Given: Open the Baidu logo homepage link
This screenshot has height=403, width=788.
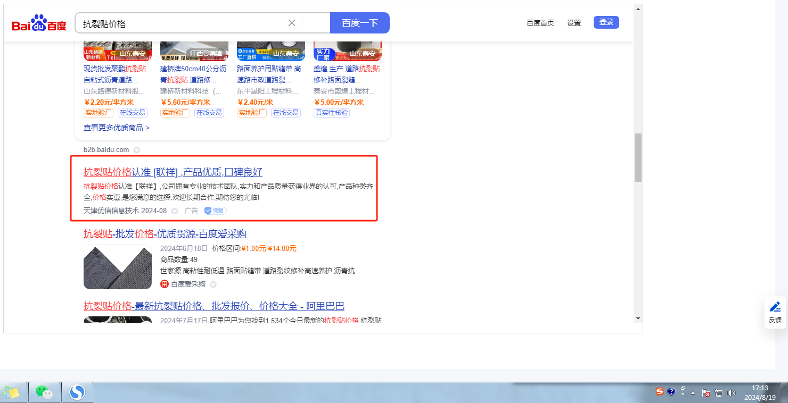Looking at the screenshot, I should (x=39, y=23).
